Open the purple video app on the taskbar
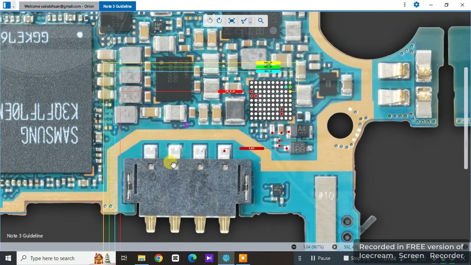 point(209,258)
